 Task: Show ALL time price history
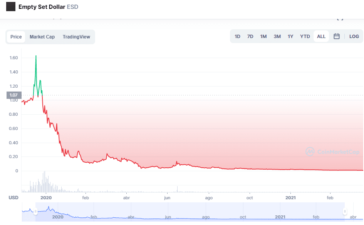(321, 37)
